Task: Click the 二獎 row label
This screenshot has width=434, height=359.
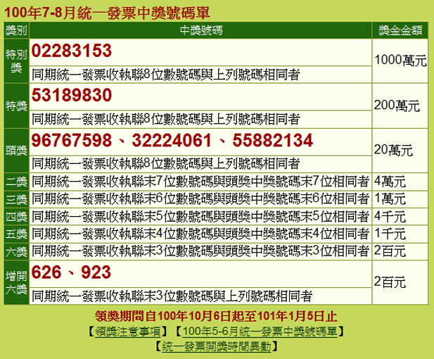Action: [16, 182]
